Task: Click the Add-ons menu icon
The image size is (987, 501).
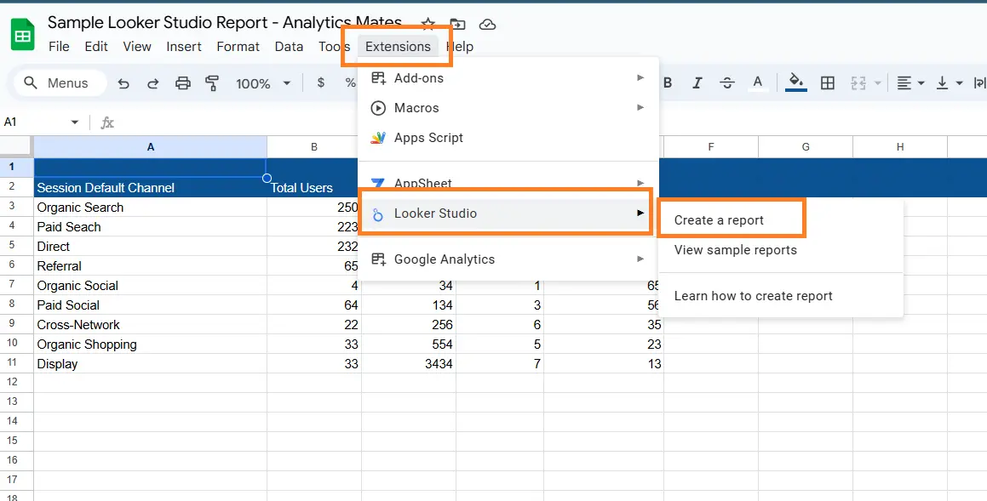Action: 378,78
